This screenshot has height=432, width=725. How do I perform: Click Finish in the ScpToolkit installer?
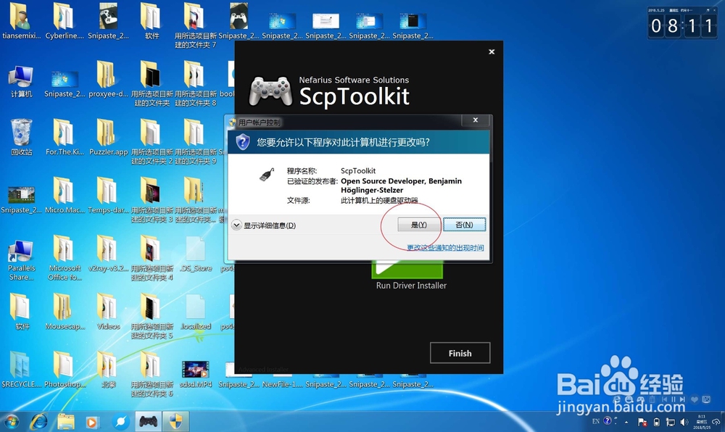[x=460, y=353]
